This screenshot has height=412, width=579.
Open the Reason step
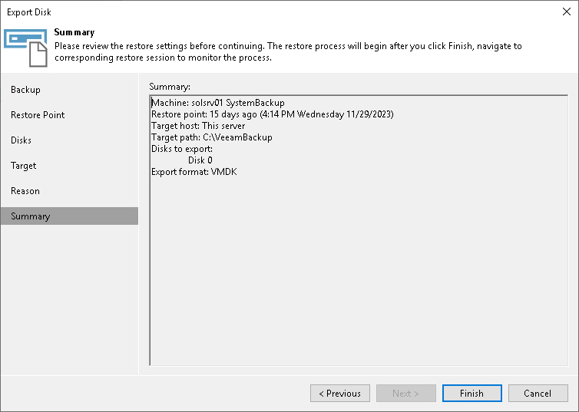(25, 191)
